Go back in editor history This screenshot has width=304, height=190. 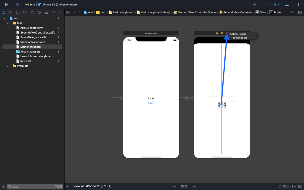tap(74, 12)
